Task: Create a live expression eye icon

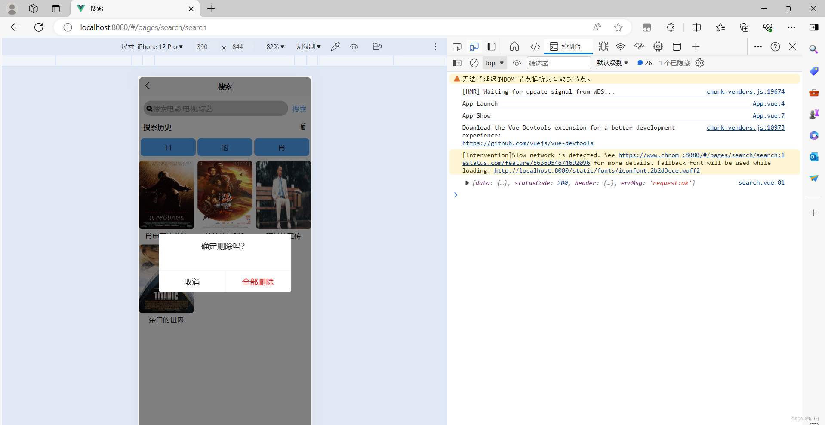Action: 517,63
